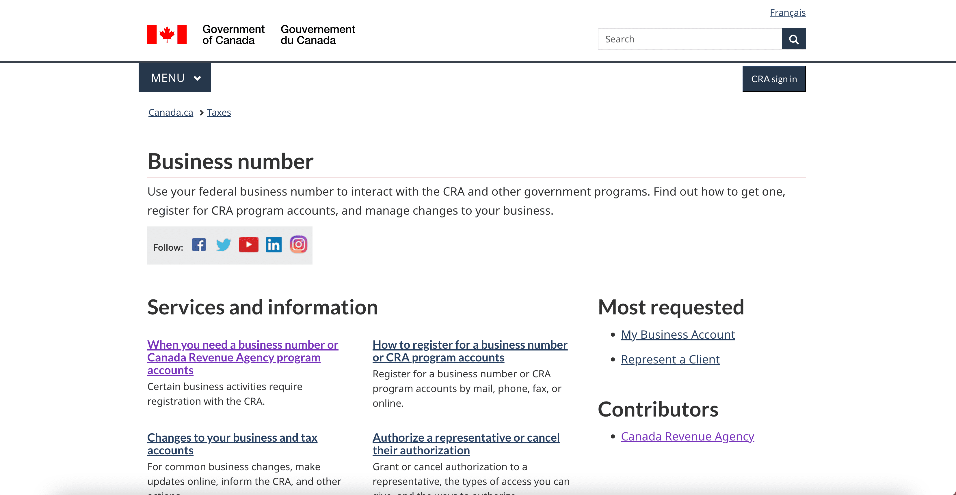
Task: Open Canada Revenue Agency contributor link
Action: pyautogui.click(x=687, y=436)
